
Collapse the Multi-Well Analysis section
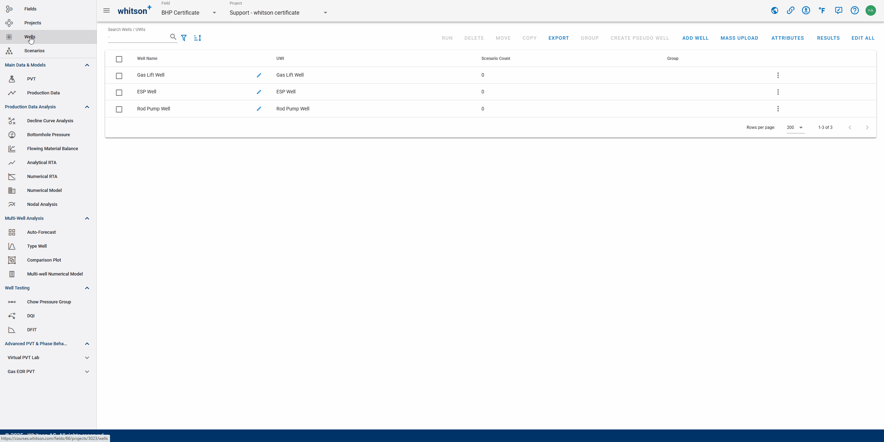pos(87,218)
